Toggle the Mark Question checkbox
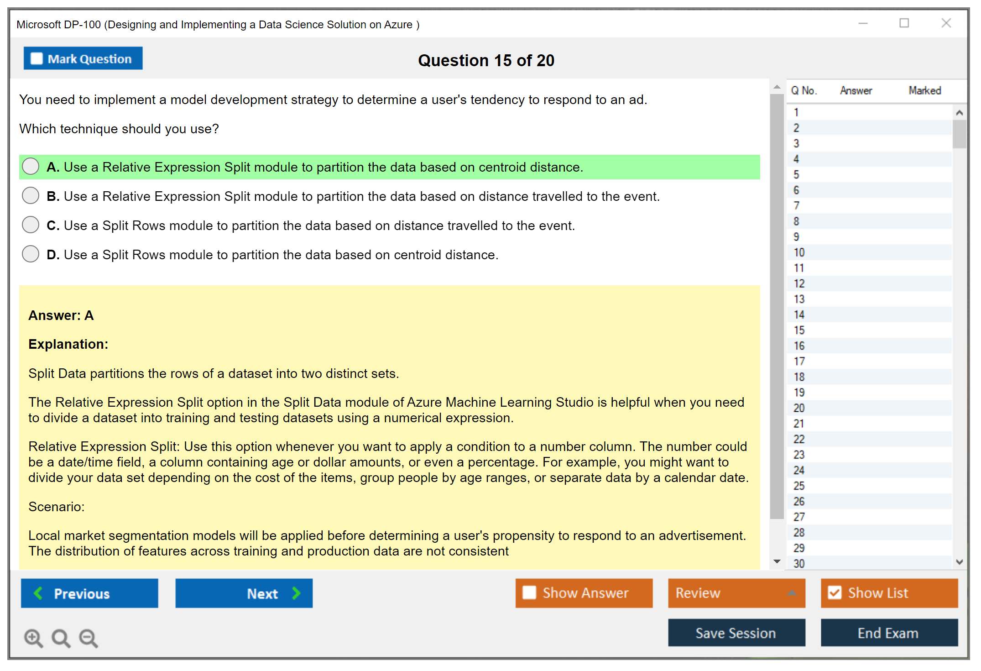Viewport: 981px width, 671px height. click(x=37, y=58)
